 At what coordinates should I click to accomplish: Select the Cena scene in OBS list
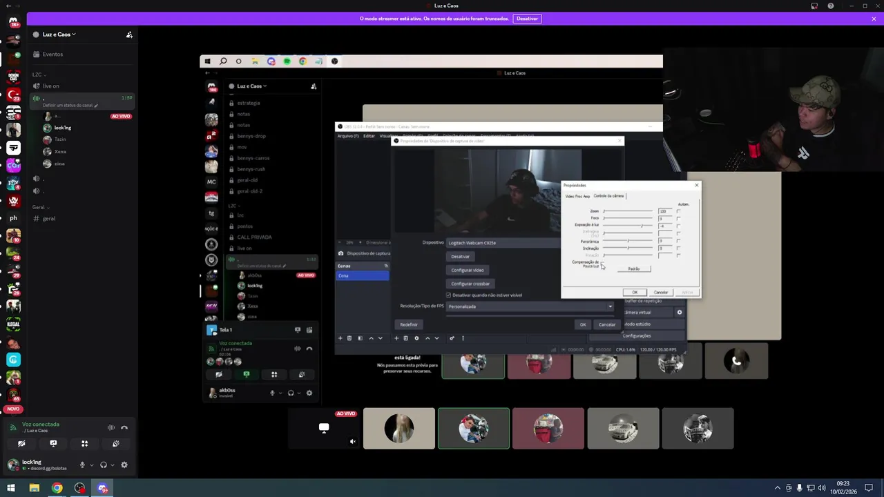click(x=363, y=276)
